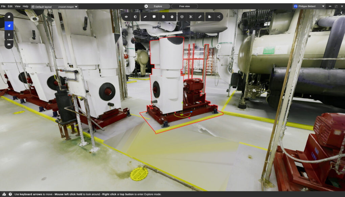
Task: Select the scissors clipping tool
Action: click(191, 17)
